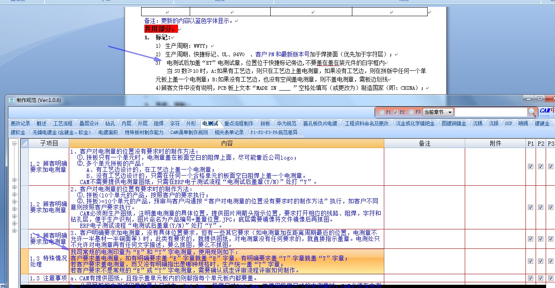The height and width of the screenshot is (288, 555).
Task: Select the 字符 tab
Action: (x=175, y=123)
